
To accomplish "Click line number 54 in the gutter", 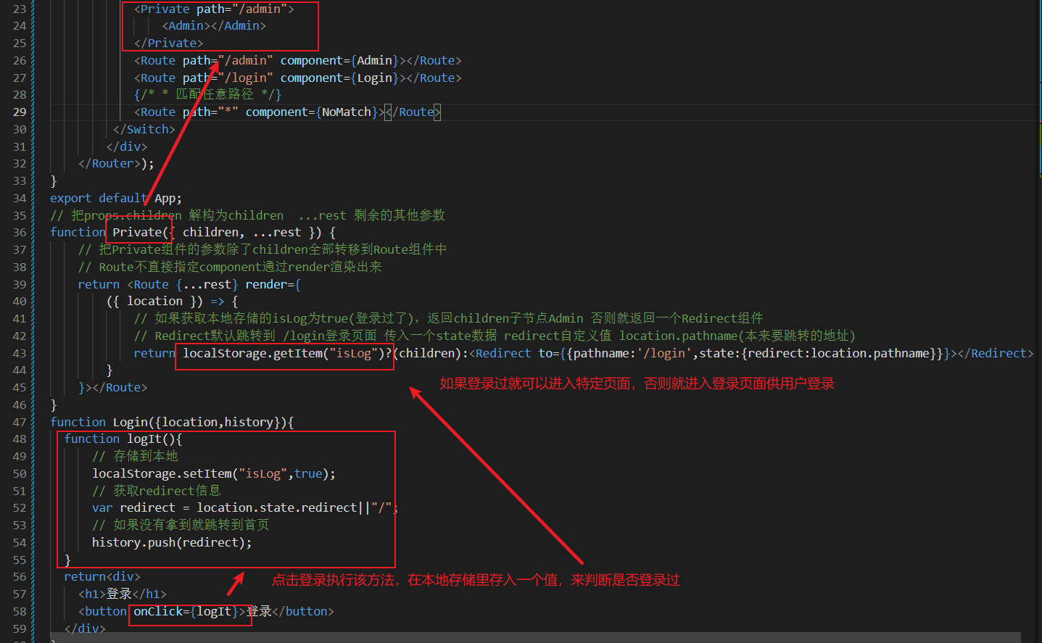I will (x=20, y=542).
